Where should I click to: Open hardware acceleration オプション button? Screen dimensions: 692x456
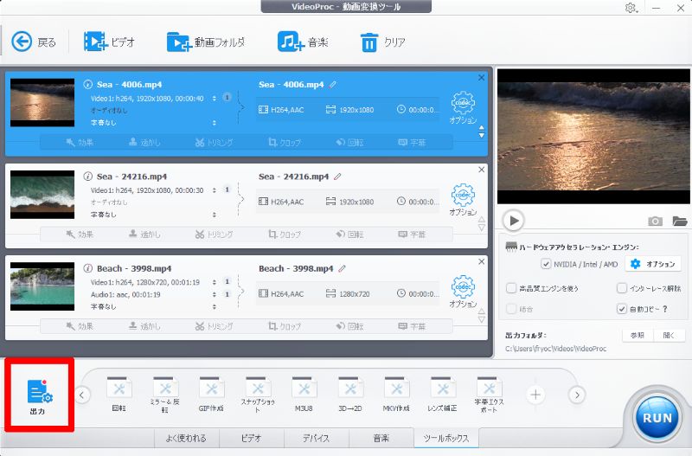pyautogui.click(x=653, y=264)
